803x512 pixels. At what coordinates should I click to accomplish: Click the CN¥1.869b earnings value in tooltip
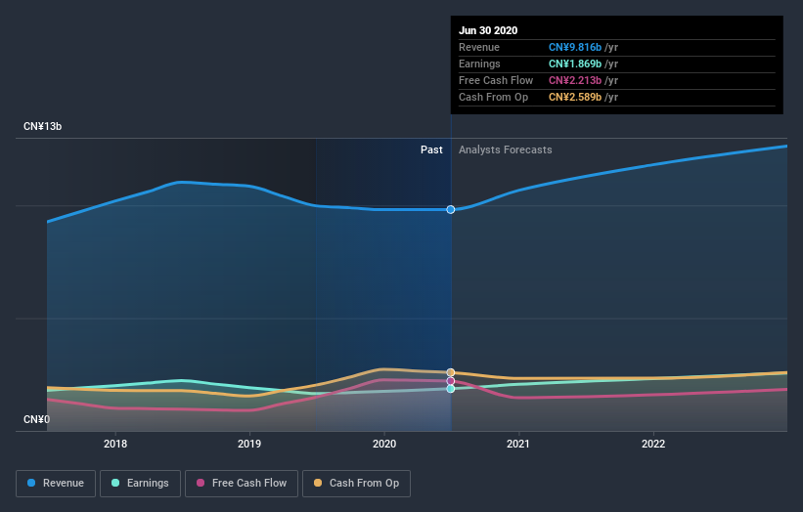pos(575,64)
